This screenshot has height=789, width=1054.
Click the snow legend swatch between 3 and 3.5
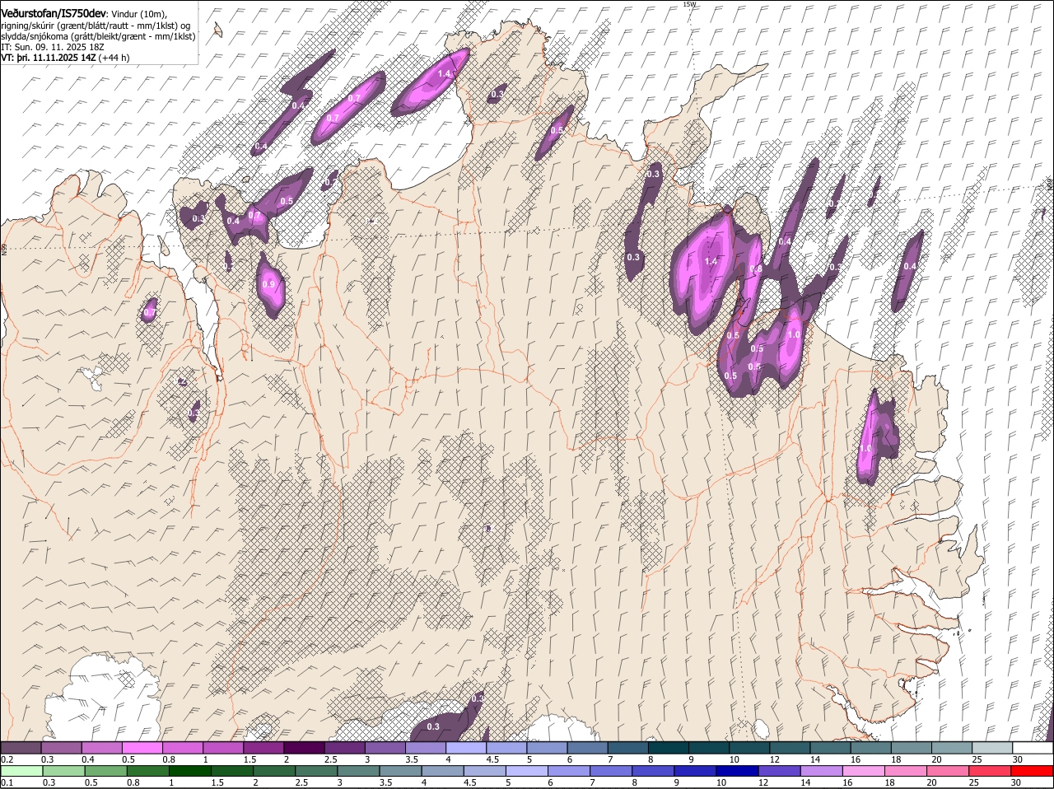[x=385, y=747]
